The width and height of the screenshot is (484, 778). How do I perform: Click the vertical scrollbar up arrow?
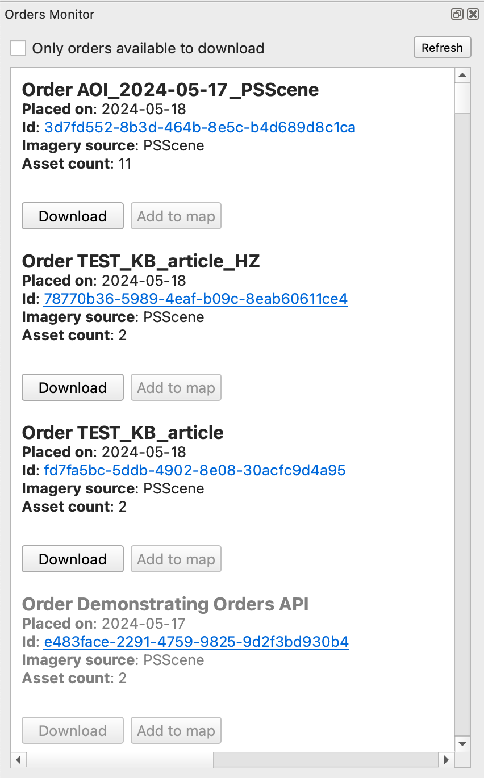click(462, 76)
